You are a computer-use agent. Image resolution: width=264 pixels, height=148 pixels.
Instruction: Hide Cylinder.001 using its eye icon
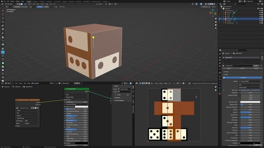click(260, 23)
